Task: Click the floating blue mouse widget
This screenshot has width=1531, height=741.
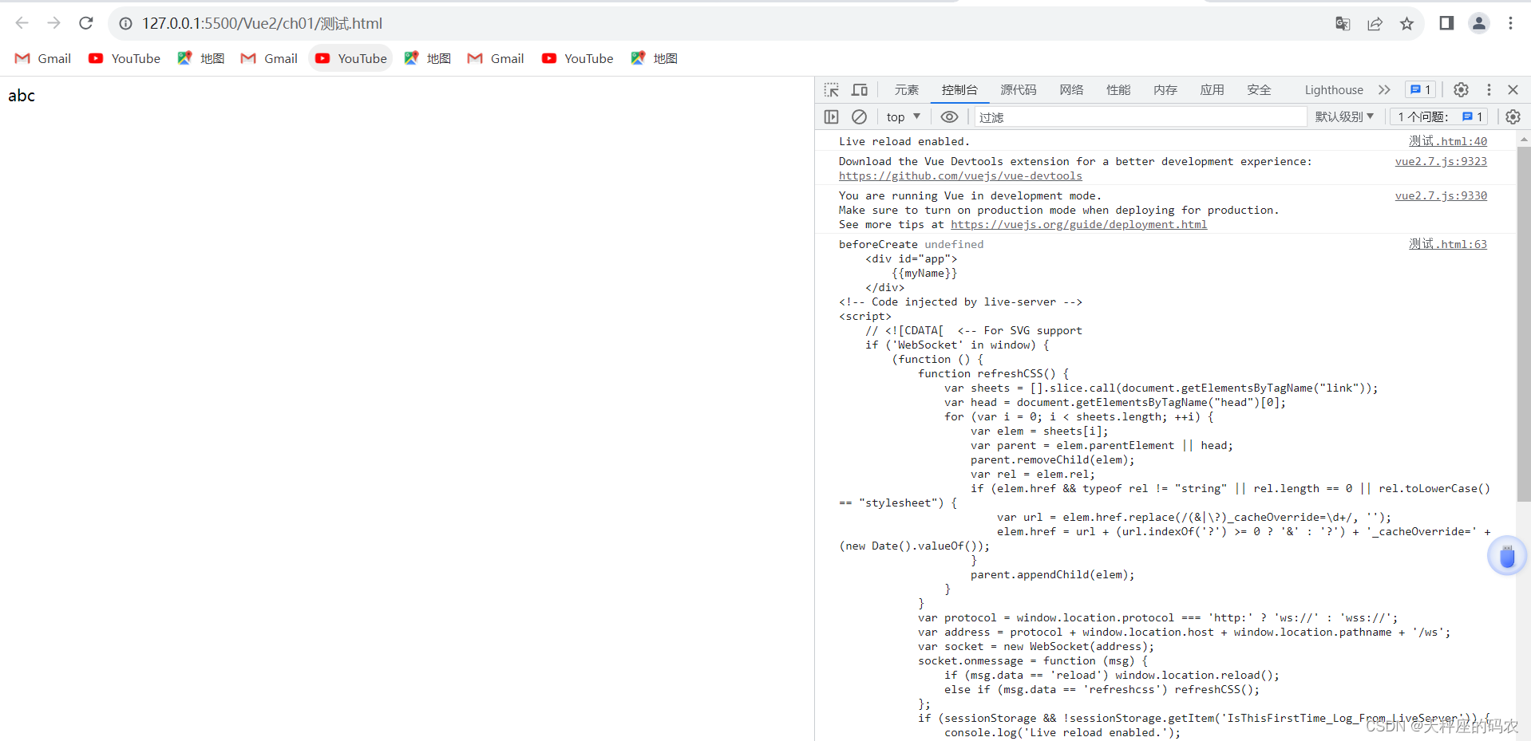Action: click(x=1506, y=556)
